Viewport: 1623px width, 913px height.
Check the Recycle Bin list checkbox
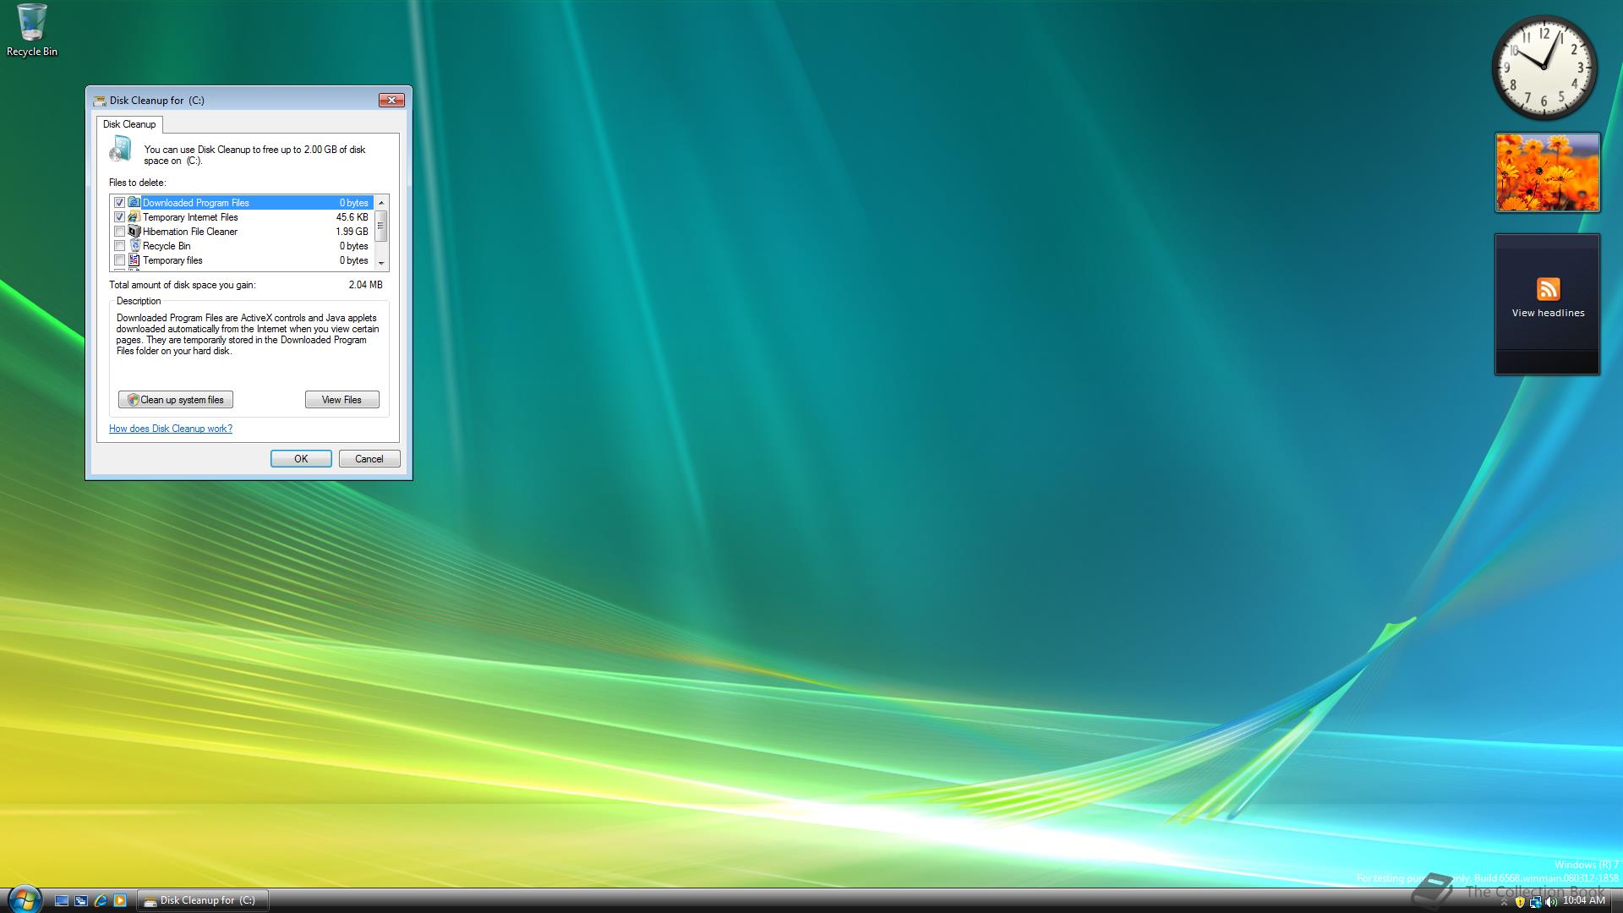click(x=120, y=246)
